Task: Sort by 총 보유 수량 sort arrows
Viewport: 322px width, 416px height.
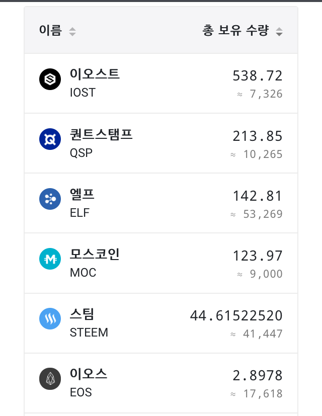Action: (x=279, y=32)
